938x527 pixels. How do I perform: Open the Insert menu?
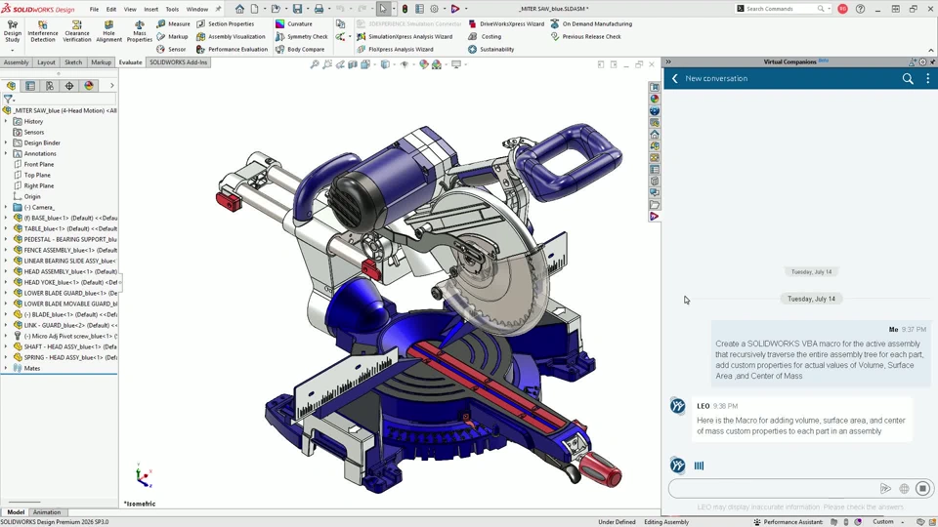(x=150, y=9)
